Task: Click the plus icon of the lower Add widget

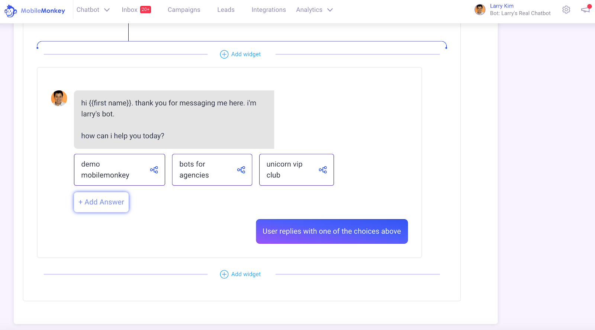Action: click(224, 274)
